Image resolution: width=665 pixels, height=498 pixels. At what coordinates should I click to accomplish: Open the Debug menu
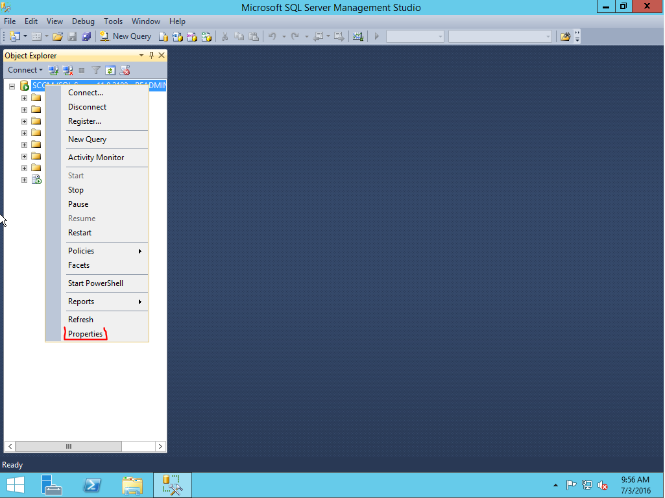[x=83, y=21]
